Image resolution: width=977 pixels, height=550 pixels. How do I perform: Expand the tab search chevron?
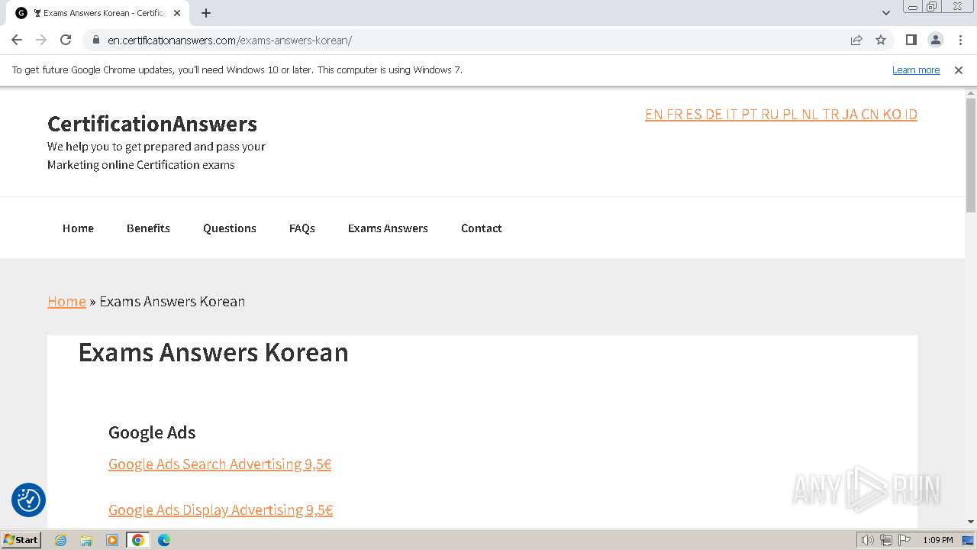click(x=886, y=13)
